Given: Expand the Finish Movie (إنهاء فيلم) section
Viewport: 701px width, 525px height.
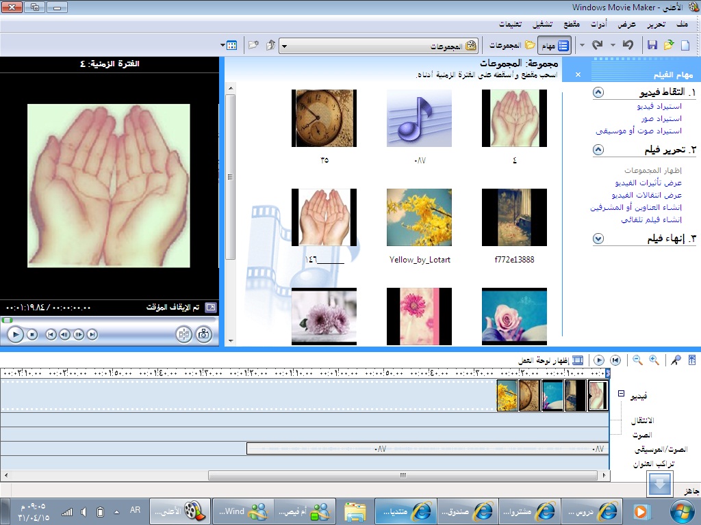Looking at the screenshot, I should point(598,239).
